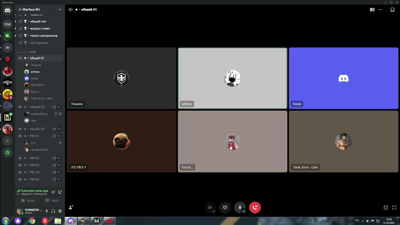The image size is (400, 225).
Task: Toggle grid layout view top-right
Action: 372,9
